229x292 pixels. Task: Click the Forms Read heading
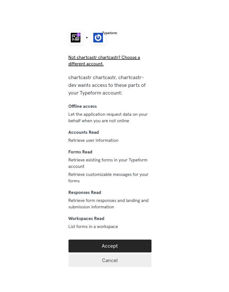pos(80,152)
